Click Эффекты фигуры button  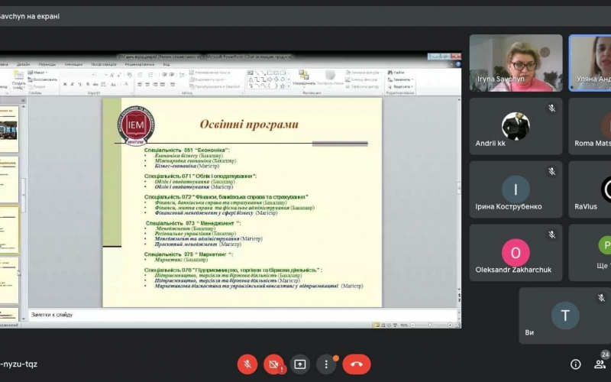(x=363, y=87)
